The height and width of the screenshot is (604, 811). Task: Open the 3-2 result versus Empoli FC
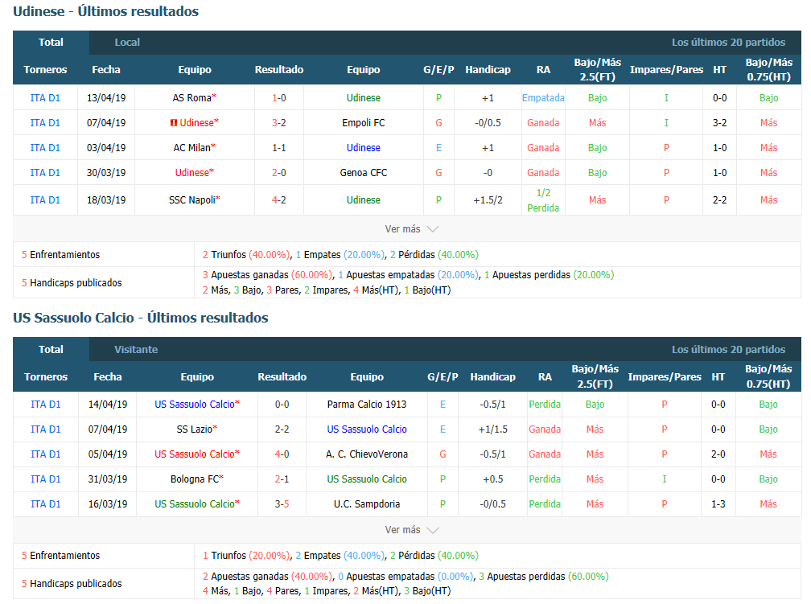[x=279, y=123]
